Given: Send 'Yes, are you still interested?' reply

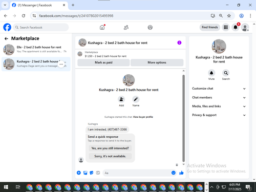Looking at the screenshot, I should [110, 148].
